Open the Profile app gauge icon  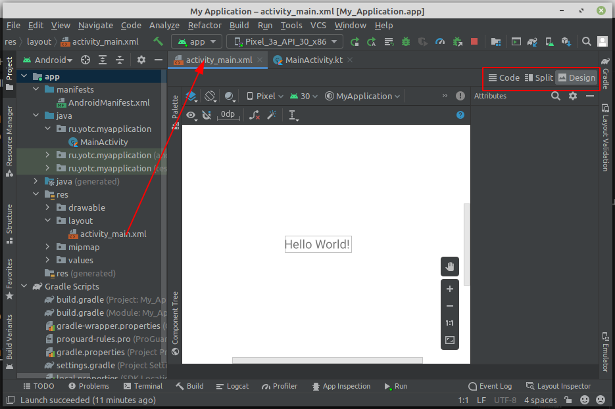440,42
